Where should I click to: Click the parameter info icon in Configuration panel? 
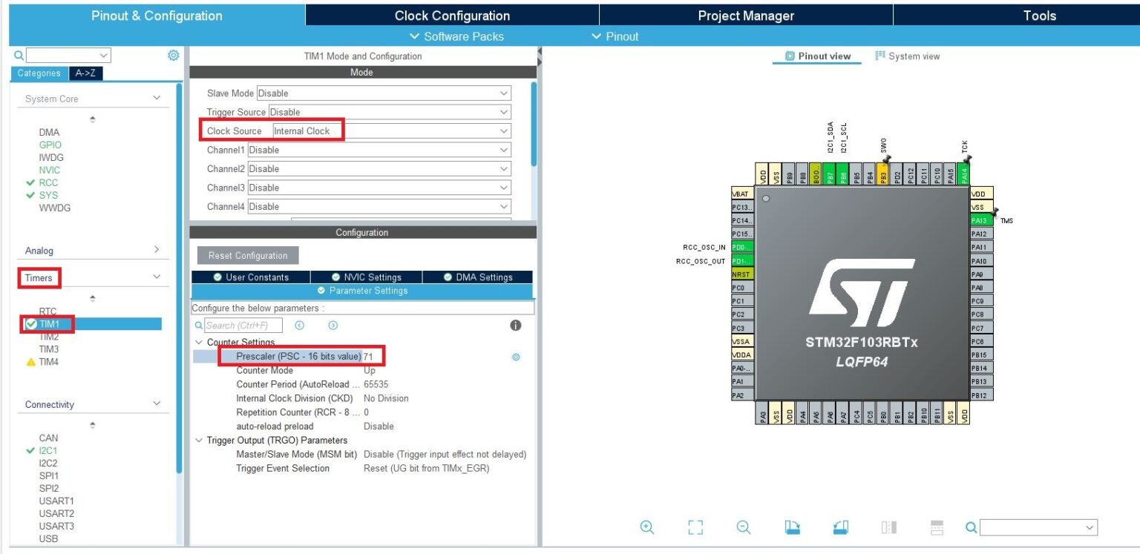tap(515, 325)
